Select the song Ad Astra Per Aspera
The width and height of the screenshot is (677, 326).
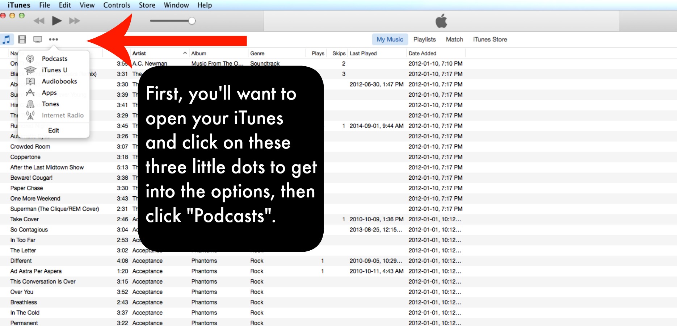[36, 271]
